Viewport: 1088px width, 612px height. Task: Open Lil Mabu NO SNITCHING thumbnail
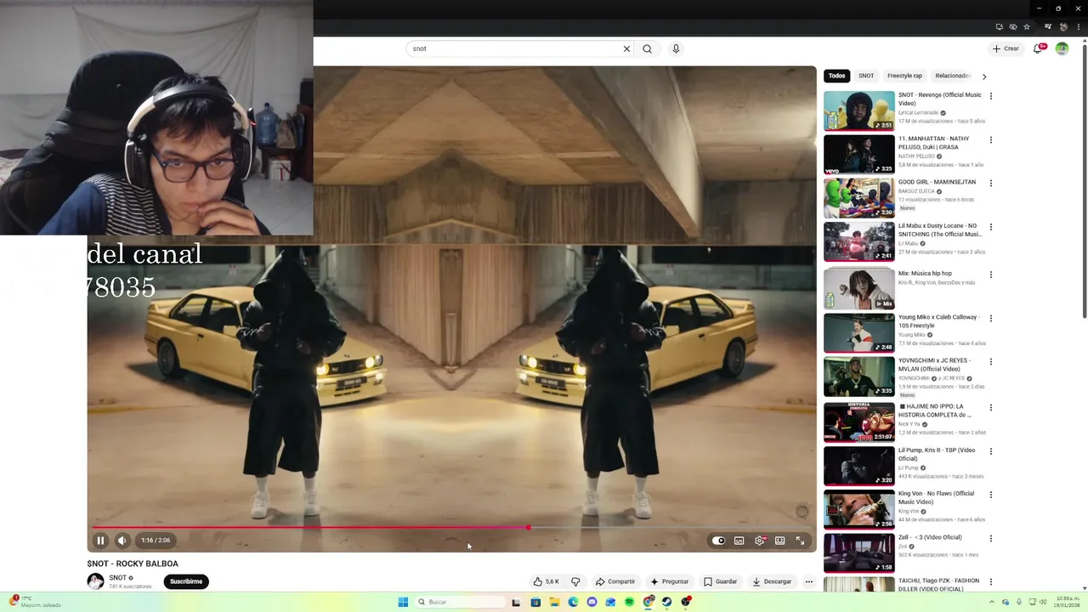859,241
